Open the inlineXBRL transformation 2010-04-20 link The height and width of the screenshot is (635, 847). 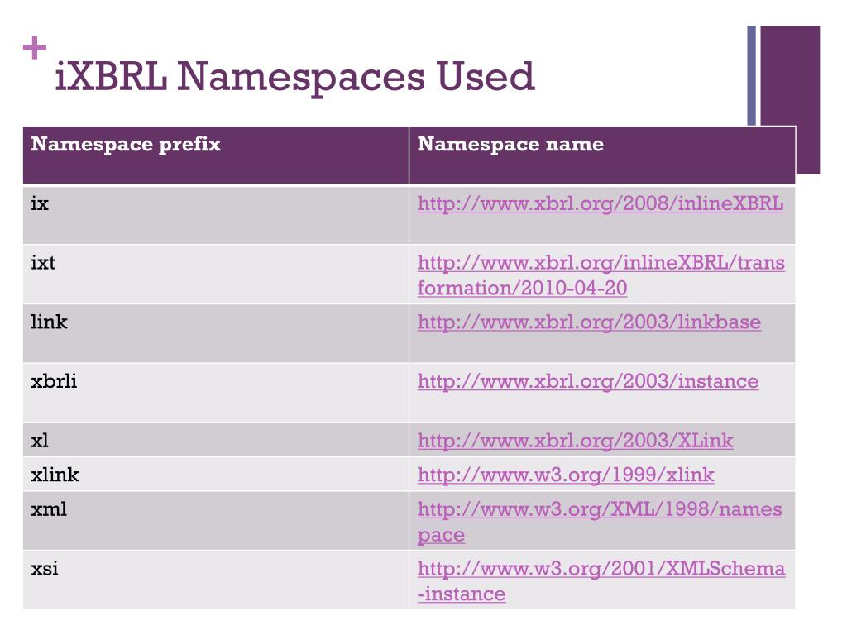pos(601,275)
